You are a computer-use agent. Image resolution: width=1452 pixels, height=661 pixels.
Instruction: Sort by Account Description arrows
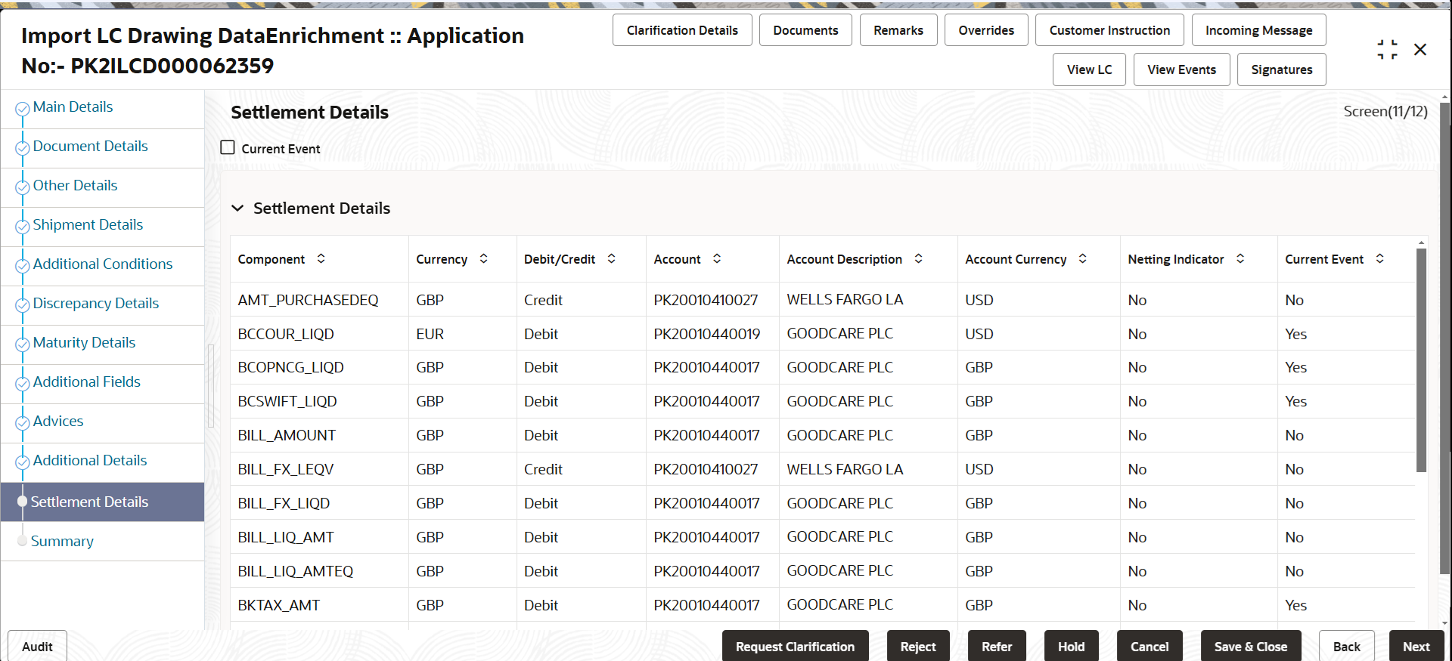(918, 258)
